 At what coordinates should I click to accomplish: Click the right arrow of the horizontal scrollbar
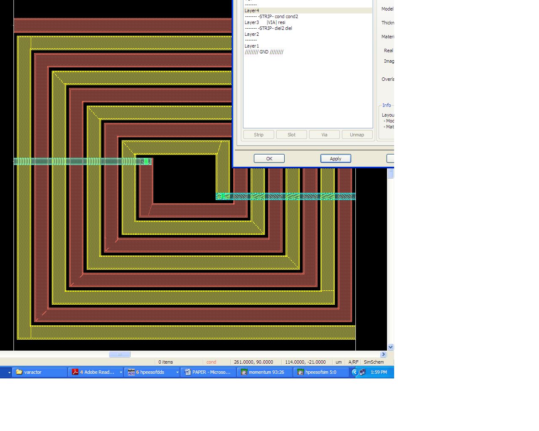pos(383,354)
